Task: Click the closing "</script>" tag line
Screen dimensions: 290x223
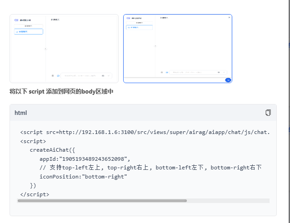Action: point(35,194)
